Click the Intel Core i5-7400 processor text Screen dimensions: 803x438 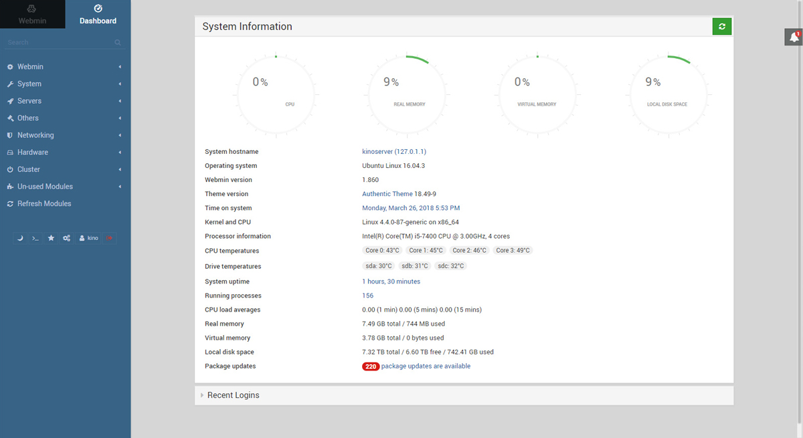click(436, 236)
